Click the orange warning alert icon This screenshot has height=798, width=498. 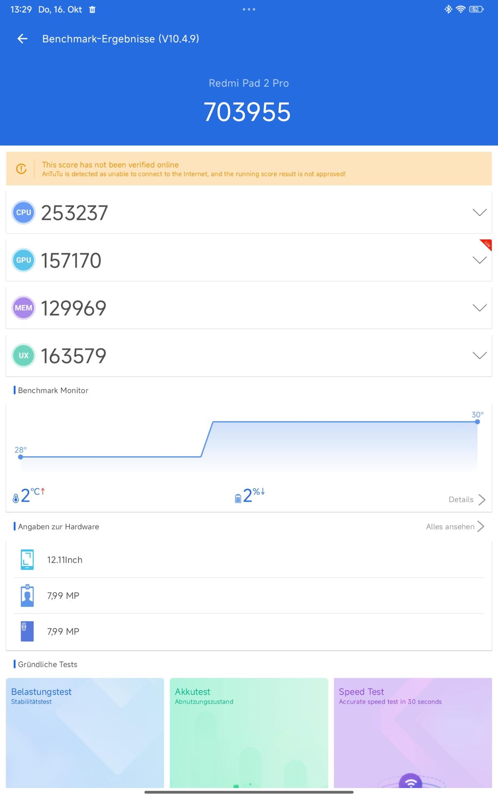(21, 169)
